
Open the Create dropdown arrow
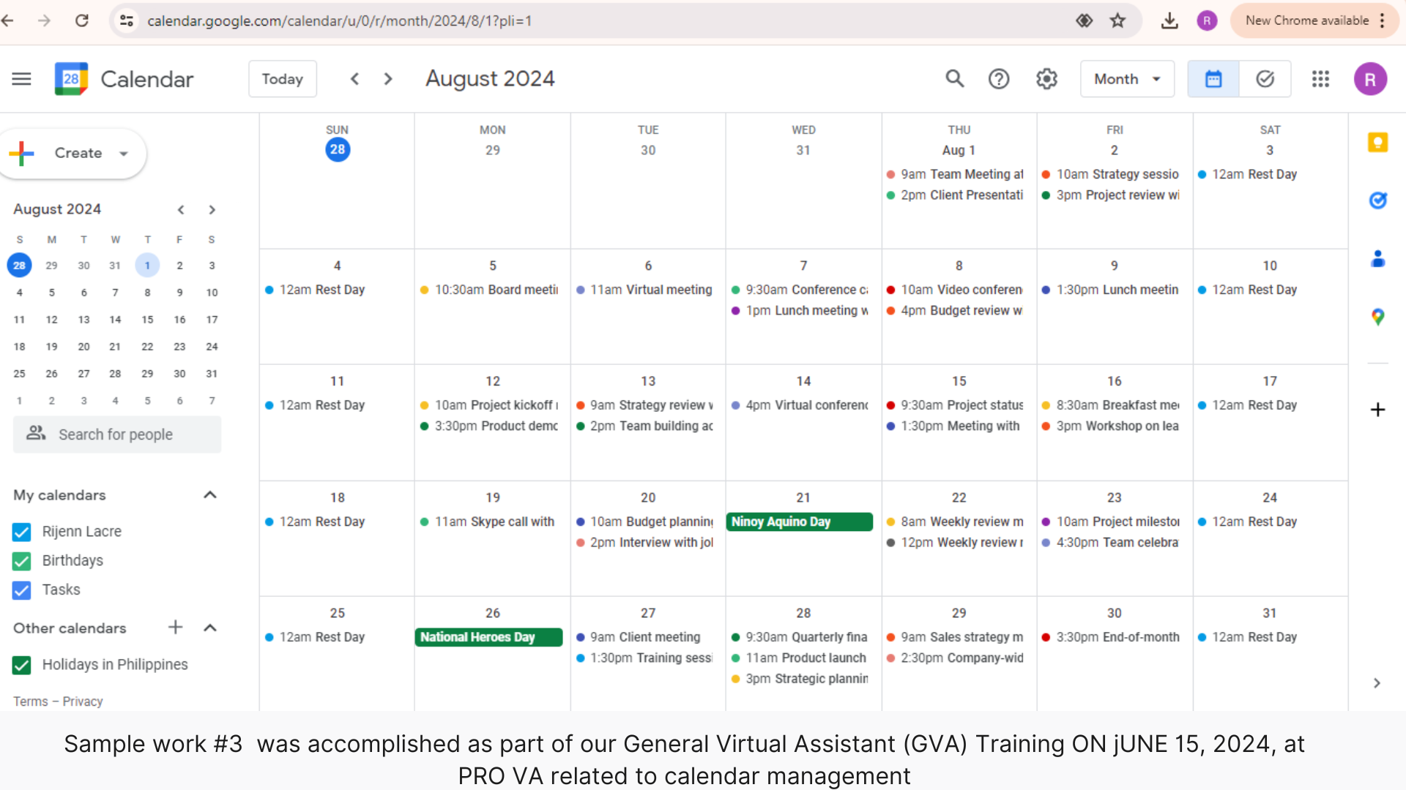[124, 153]
